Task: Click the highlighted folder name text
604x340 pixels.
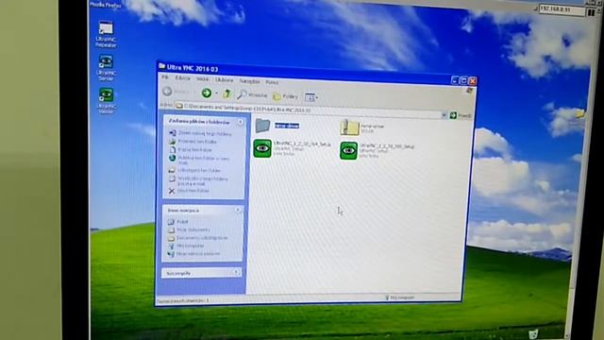Action: click(287, 126)
